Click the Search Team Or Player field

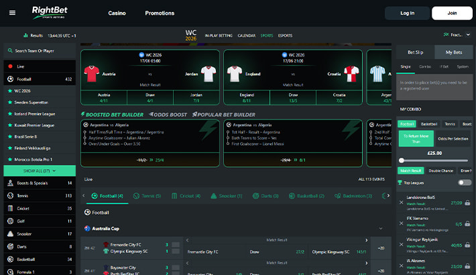40,51
